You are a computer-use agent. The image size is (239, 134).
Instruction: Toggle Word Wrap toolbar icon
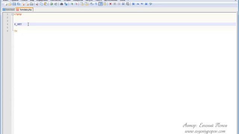point(92,4)
